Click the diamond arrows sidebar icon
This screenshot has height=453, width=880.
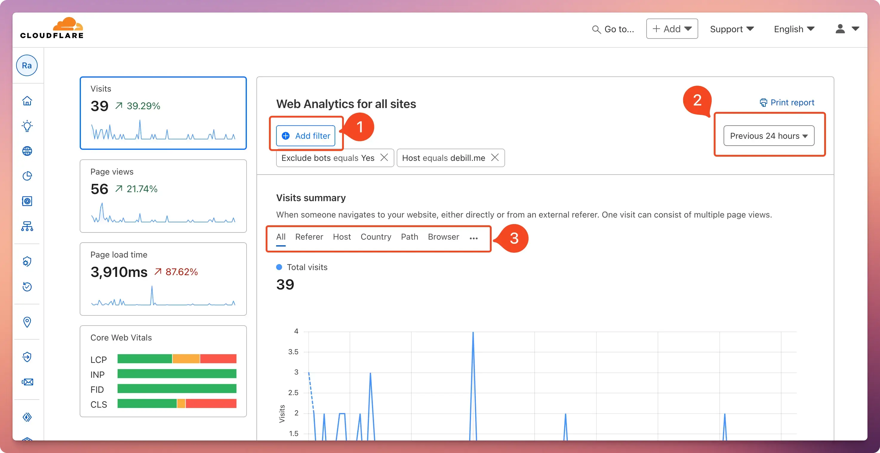[x=27, y=417]
